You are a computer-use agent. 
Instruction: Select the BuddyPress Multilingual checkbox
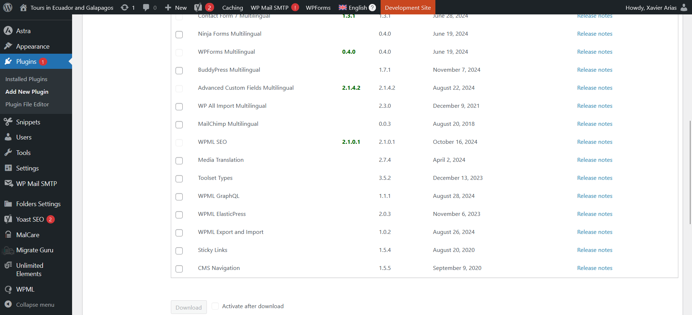(x=179, y=71)
